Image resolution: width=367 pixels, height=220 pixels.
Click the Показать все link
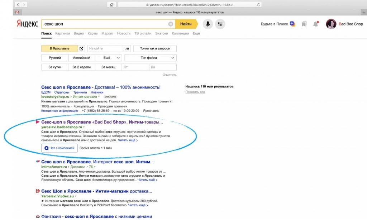[195, 92]
